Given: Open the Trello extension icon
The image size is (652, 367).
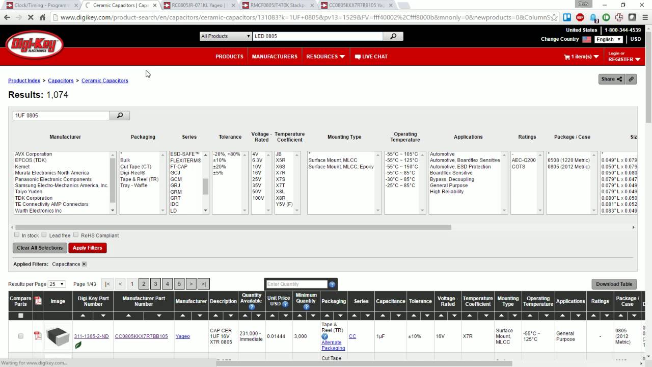Looking at the screenshot, I should [567, 17].
